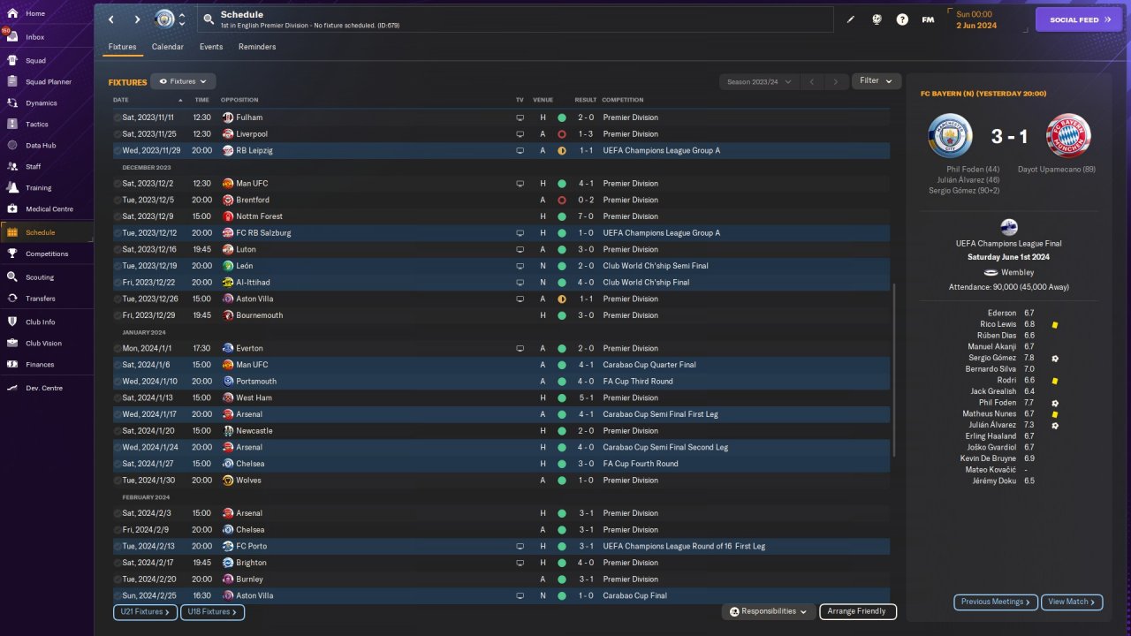The height and width of the screenshot is (636, 1131).
Task: Open the globe world icon in top bar
Action: [x=877, y=19]
